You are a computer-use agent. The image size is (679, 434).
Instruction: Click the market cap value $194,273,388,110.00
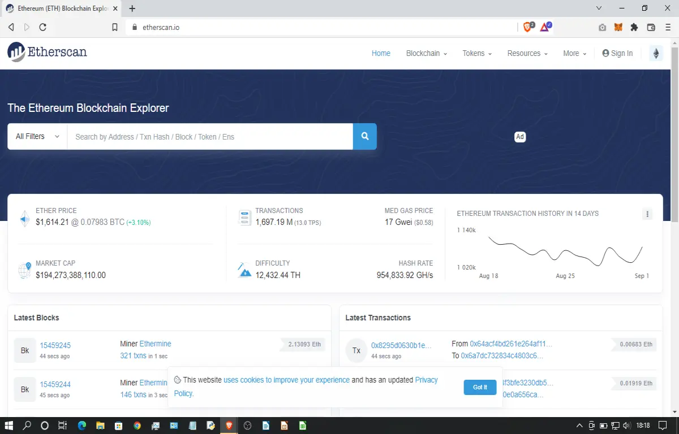pos(71,275)
